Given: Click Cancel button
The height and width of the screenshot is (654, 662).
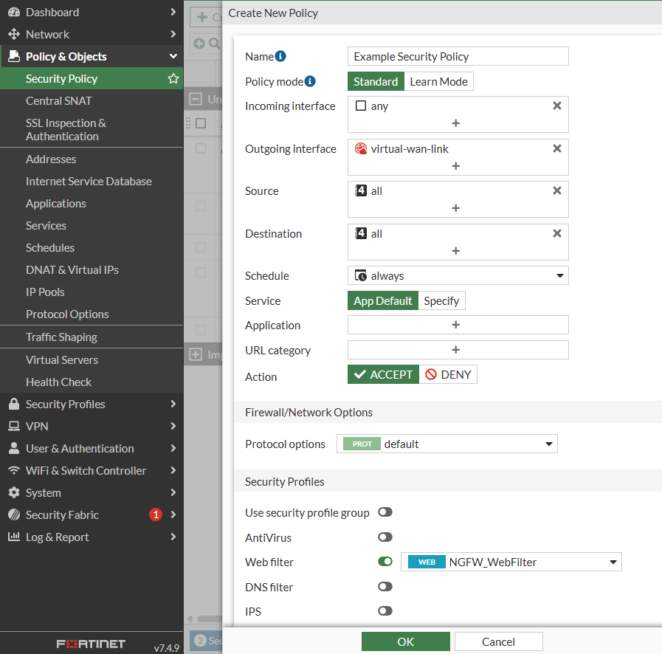Looking at the screenshot, I should 499,641.
